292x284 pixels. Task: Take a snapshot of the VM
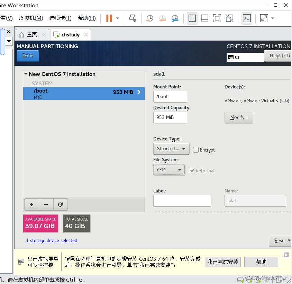[x=149, y=18]
